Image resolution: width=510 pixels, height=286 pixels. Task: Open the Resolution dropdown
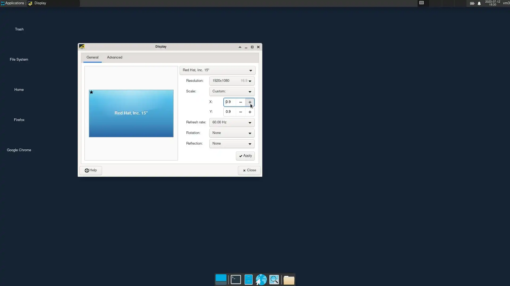pos(232,81)
